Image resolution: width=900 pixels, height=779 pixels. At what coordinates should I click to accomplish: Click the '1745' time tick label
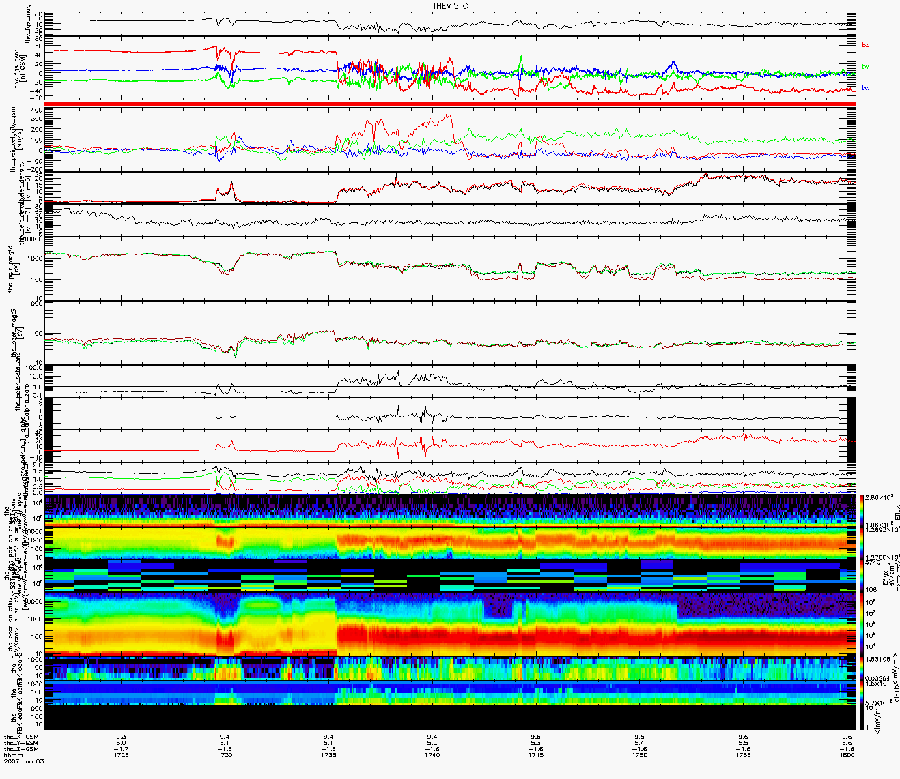[x=536, y=755]
